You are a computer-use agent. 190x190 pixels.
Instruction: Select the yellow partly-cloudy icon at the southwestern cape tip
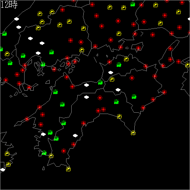68,169
